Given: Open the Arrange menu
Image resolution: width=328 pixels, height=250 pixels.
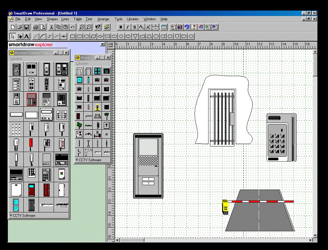Looking at the screenshot, I should coord(103,19).
